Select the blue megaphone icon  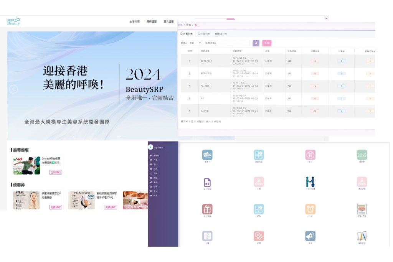pos(310,236)
